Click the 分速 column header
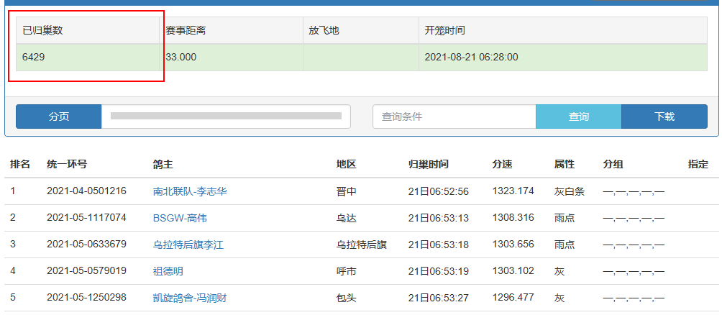This screenshot has height=315, width=722. 502,165
